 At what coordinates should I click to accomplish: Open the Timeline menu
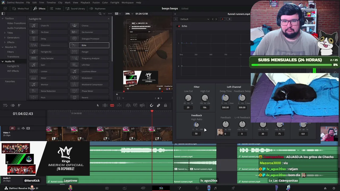(51, 2)
